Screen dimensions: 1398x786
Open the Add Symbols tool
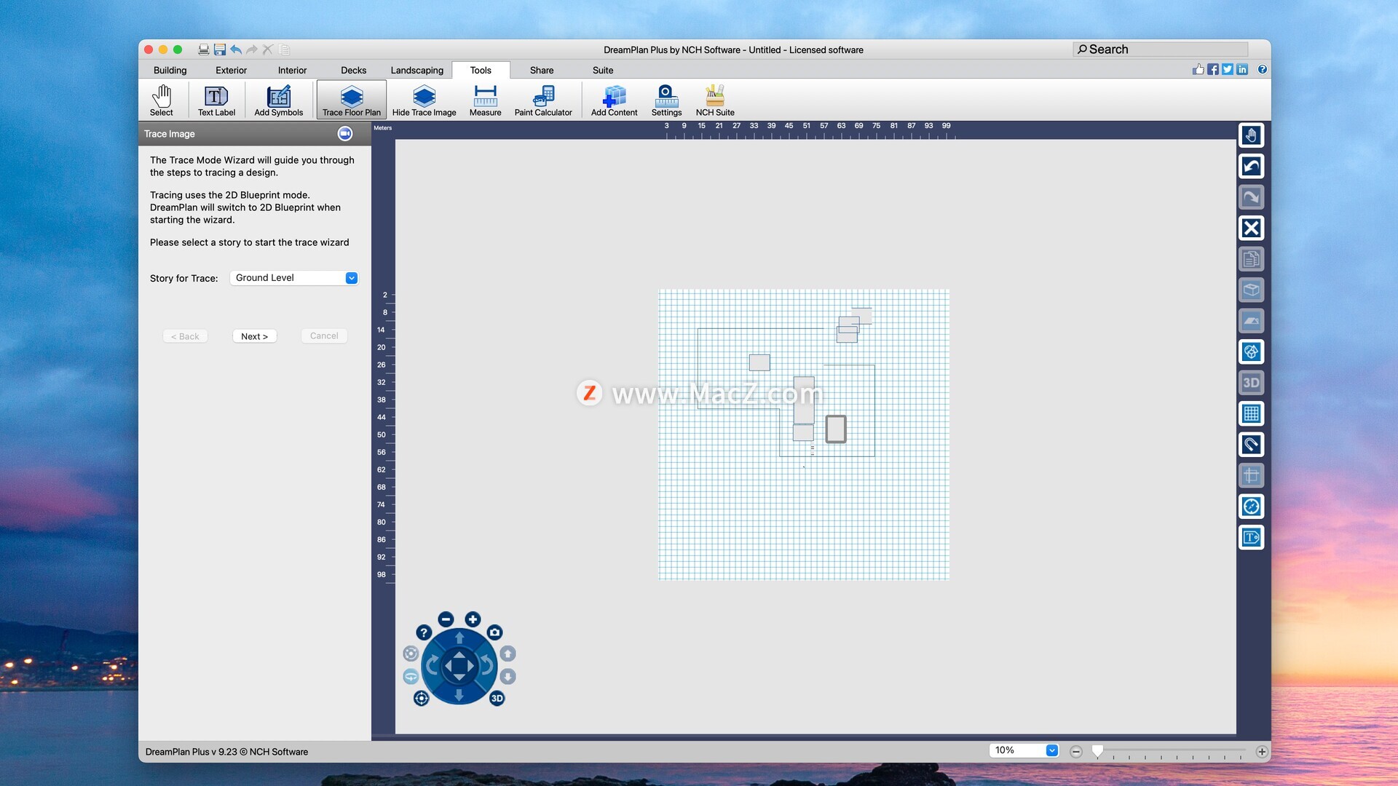pyautogui.click(x=278, y=100)
